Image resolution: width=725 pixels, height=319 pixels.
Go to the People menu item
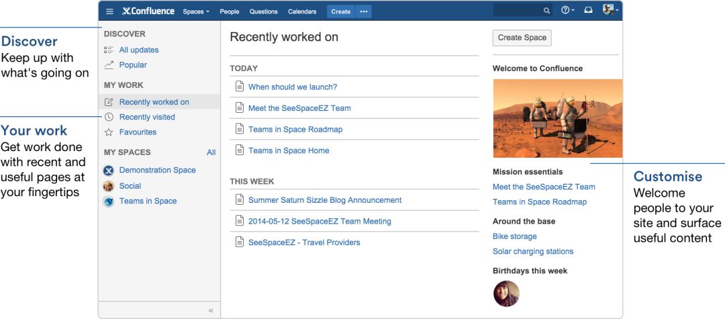point(230,11)
